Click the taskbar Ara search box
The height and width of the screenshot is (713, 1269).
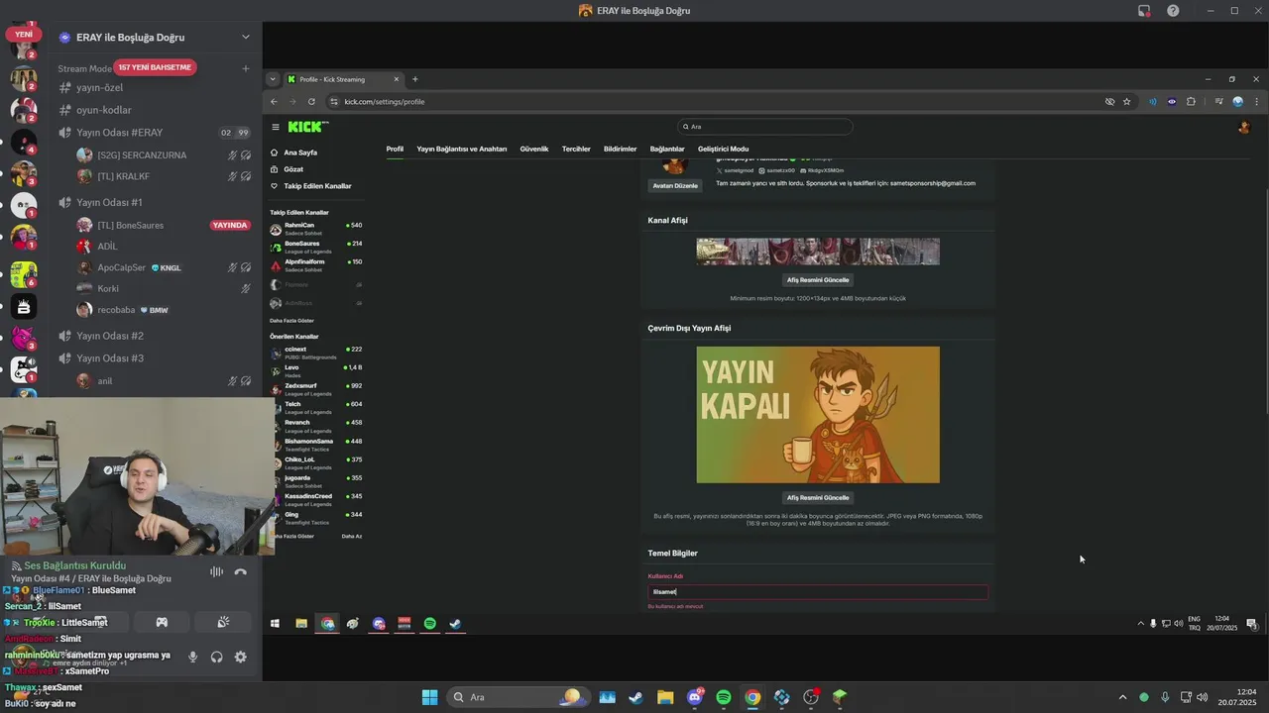(x=519, y=697)
